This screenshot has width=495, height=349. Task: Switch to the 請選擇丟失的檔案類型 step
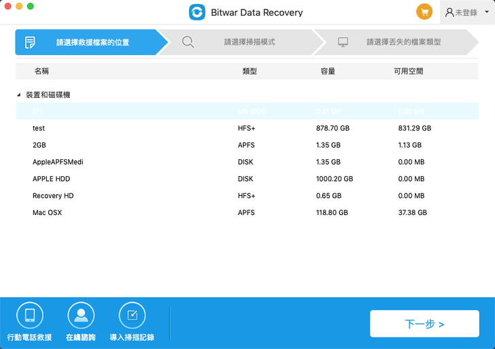pos(403,42)
